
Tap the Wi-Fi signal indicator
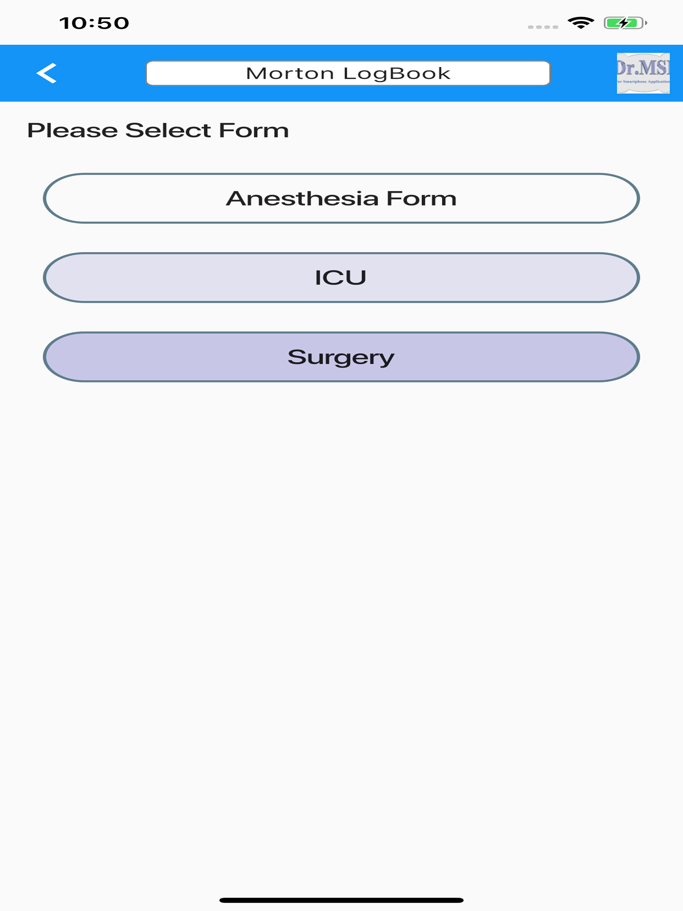pos(580,23)
